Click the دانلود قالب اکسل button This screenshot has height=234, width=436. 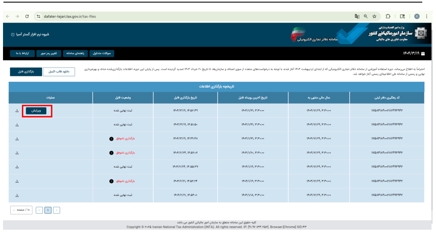(59, 72)
